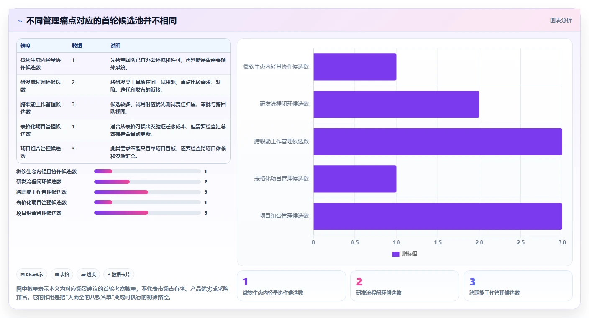Click the lightning icon beside the page title
Image resolution: width=589 pixels, height=318 pixels.
(20, 21)
